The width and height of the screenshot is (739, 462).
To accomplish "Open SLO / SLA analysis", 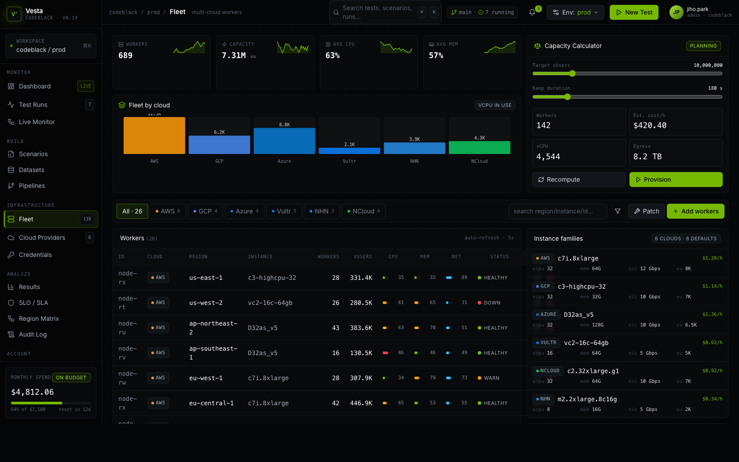I will pyautogui.click(x=33, y=303).
